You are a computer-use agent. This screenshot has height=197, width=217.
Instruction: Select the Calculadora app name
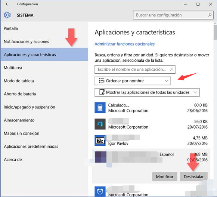click(119, 105)
